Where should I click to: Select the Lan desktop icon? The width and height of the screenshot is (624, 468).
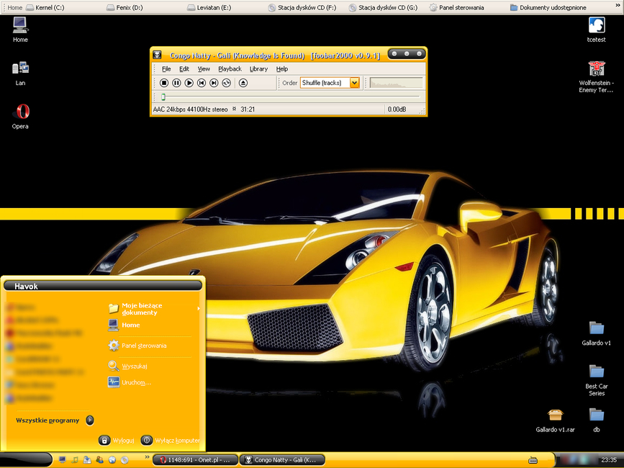click(20, 73)
